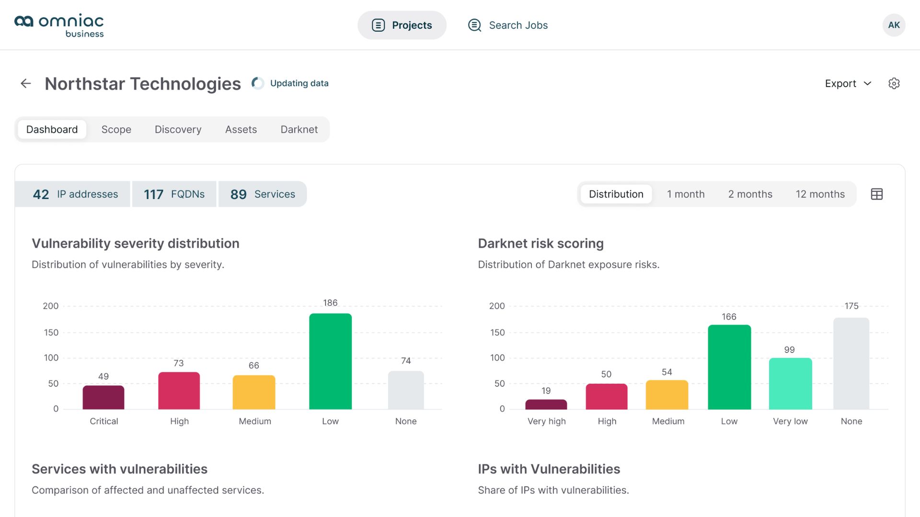Screen dimensions: 920x517
Task: Select the 12 months range
Action: (x=820, y=194)
